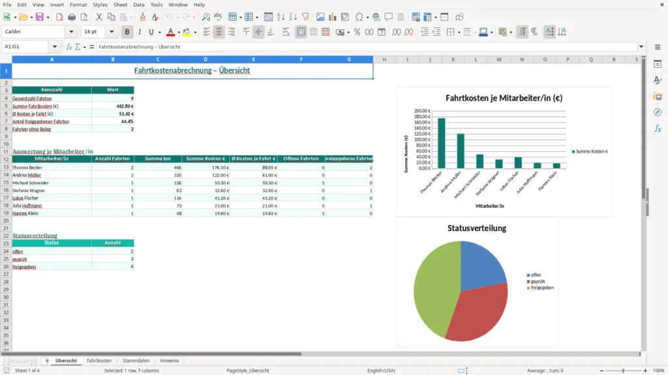
Task: Save the document with the floppy icon
Action: pos(40,17)
